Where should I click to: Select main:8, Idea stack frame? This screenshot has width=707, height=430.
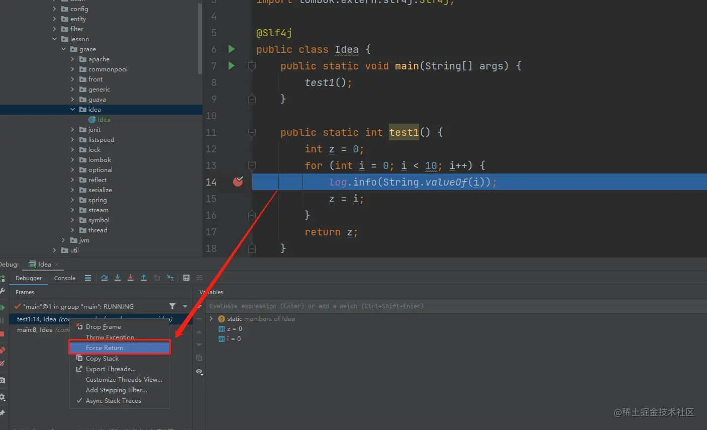tap(40, 330)
